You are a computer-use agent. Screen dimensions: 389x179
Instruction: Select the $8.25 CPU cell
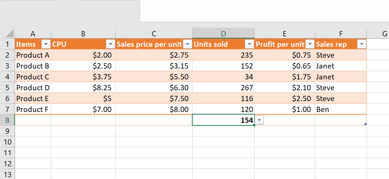[x=83, y=88]
